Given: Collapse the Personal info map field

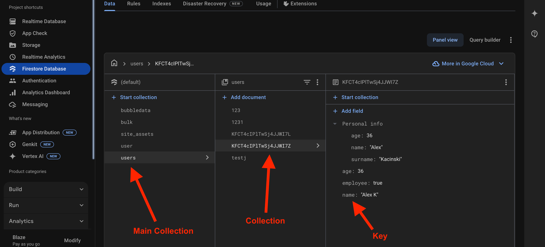Looking at the screenshot, I should pos(335,124).
